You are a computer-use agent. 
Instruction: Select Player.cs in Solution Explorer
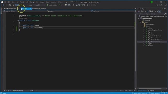(x=150, y=32)
